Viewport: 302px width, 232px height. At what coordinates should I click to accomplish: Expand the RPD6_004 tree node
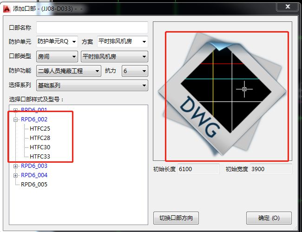(x=16, y=175)
